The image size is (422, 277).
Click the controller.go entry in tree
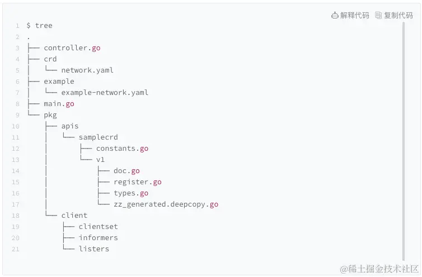(72, 48)
